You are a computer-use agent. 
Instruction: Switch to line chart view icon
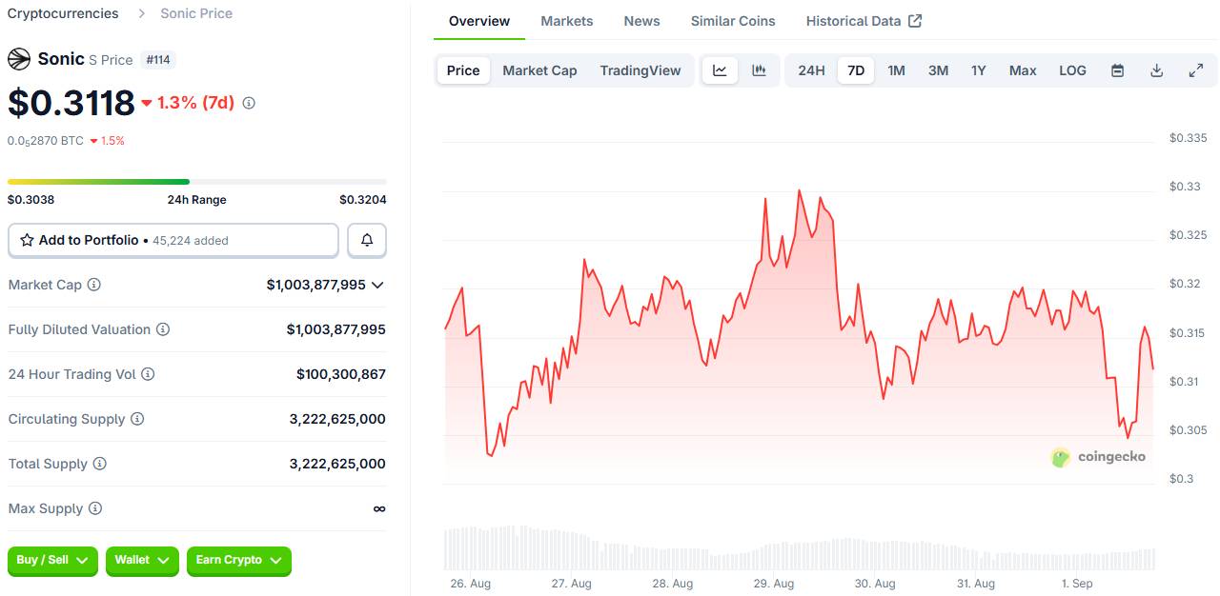click(x=721, y=70)
